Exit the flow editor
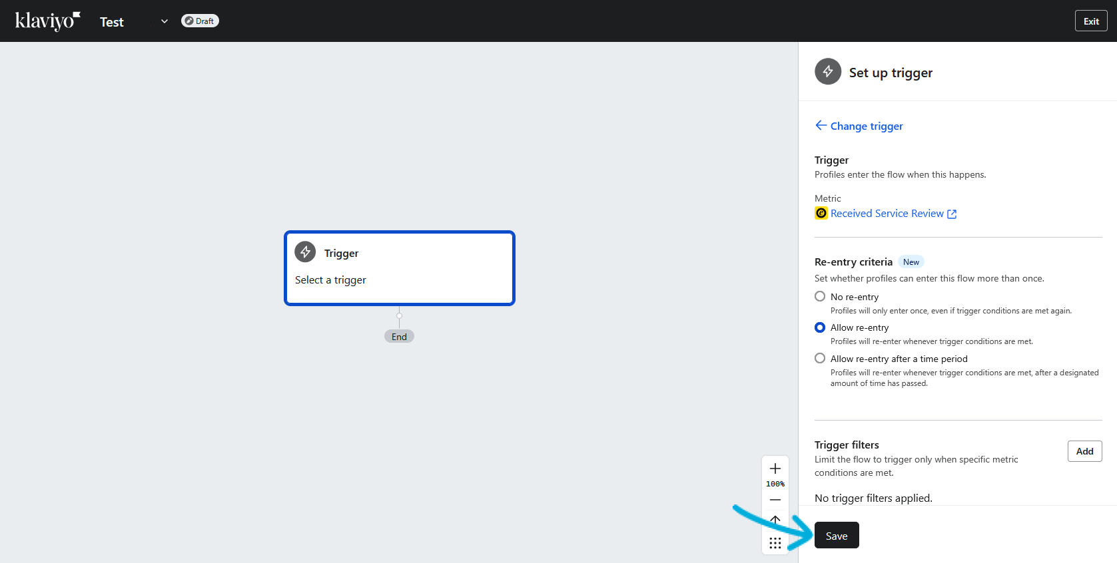1117x563 pixels. tap(1091, 21)
